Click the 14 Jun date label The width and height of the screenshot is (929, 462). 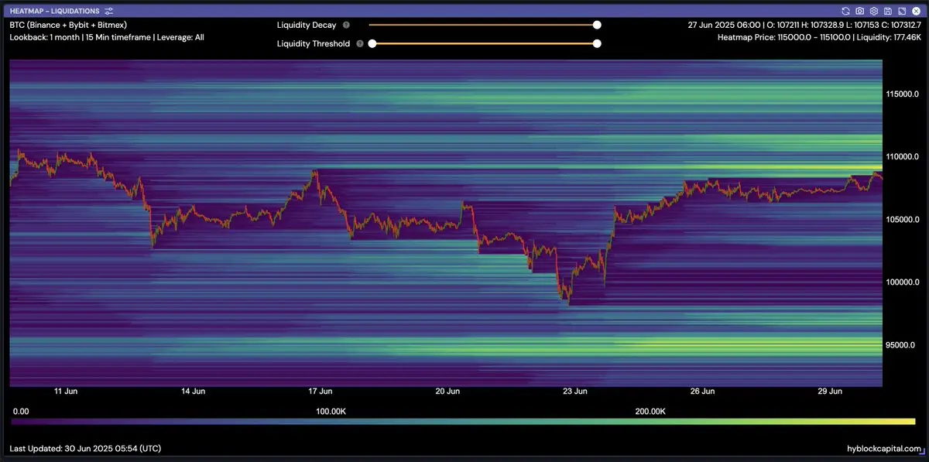193,392
